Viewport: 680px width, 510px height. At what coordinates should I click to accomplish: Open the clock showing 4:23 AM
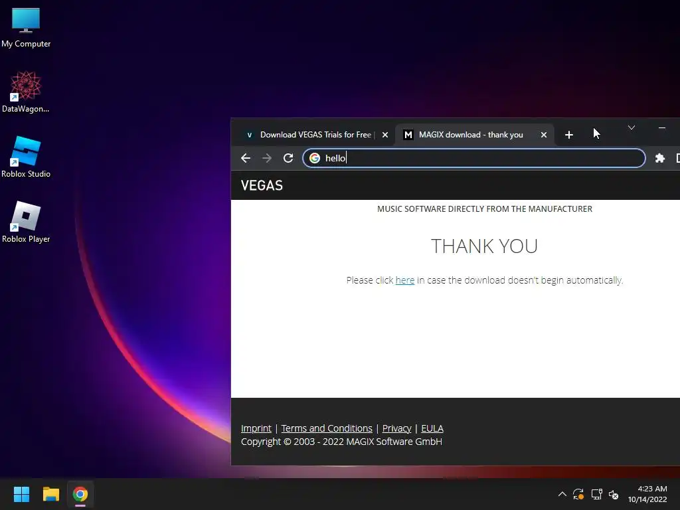coord(647,494)
